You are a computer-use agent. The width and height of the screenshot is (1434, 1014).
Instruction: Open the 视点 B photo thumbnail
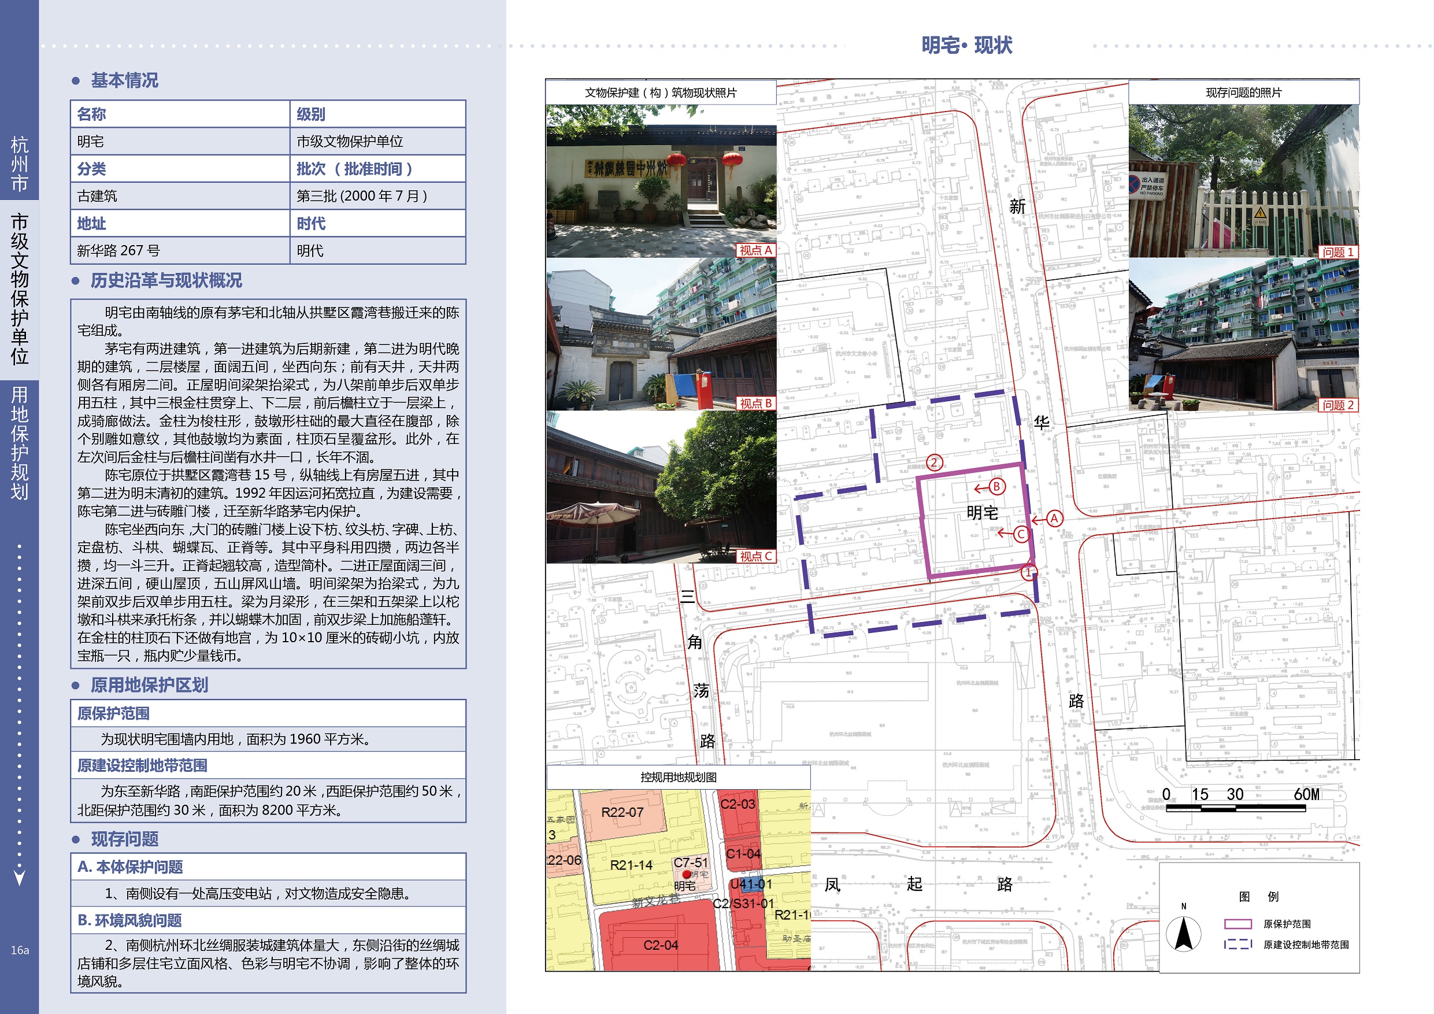click(x=661, y=334)
